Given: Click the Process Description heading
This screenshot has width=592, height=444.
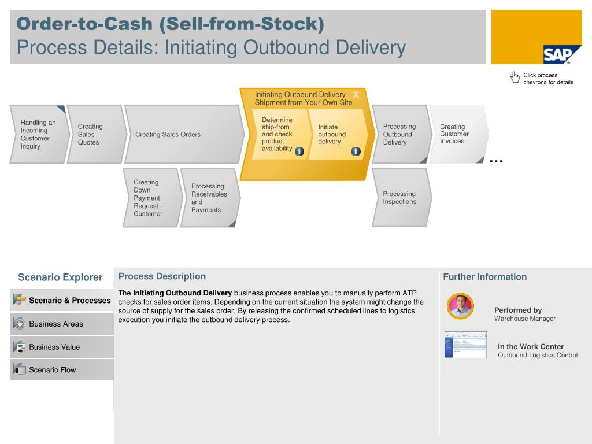Looking at the screenshot, I should point(162,276).
